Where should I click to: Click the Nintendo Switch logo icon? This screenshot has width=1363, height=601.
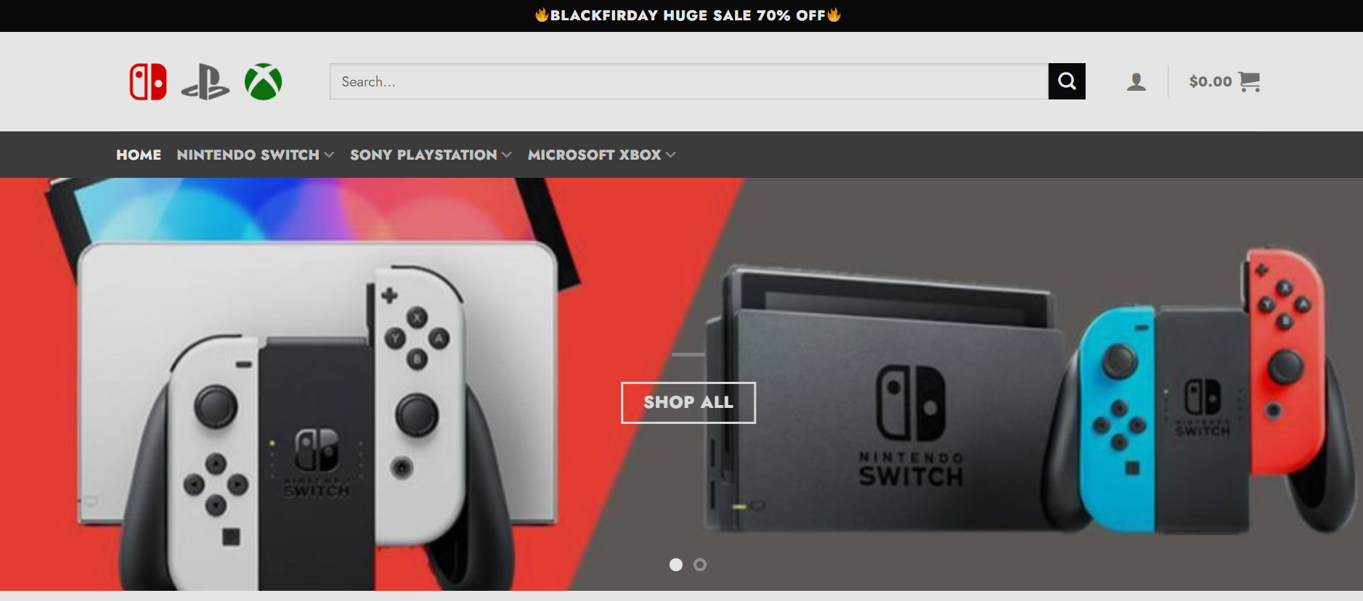coord(148,81)
